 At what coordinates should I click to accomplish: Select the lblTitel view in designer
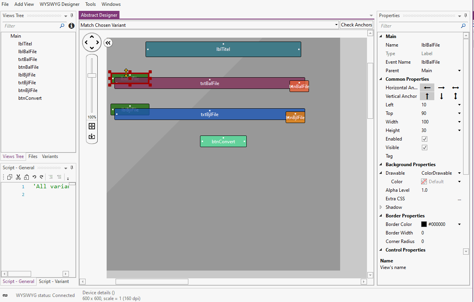[223, 49]
